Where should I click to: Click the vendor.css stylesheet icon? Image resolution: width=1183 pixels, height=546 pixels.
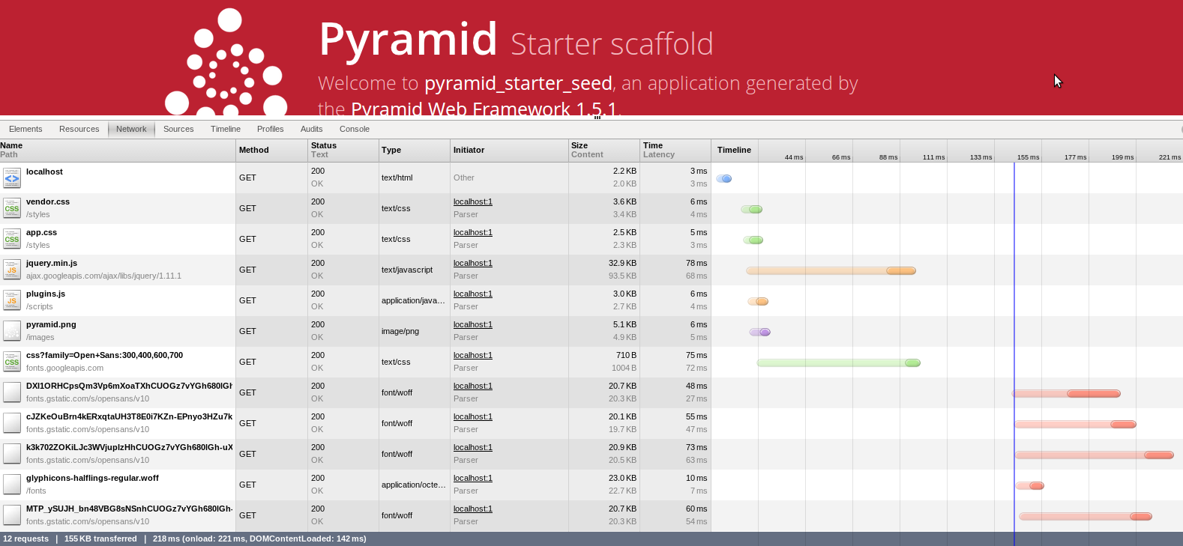click(x=12, y=208)
